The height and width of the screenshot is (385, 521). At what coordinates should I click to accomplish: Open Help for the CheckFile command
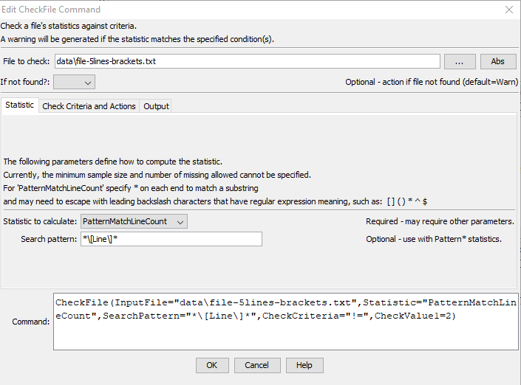click(x=304, y=365)
